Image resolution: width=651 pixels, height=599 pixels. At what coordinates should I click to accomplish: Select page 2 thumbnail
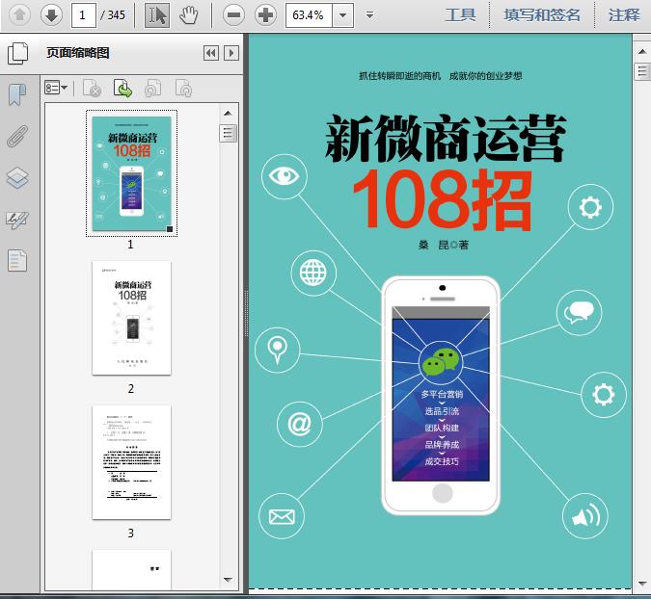pyautogui.click(x=131, y=318)
